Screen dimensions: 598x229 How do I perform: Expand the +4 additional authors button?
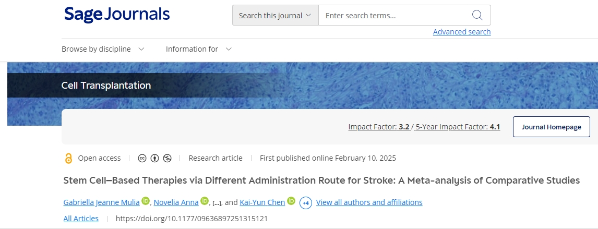click(306, 202)
